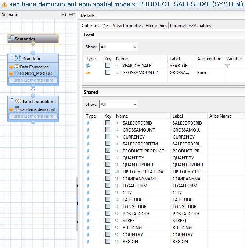Sort Local table by Variable column
This screenshot has height=248, width=245.
(x=235, y=59)
